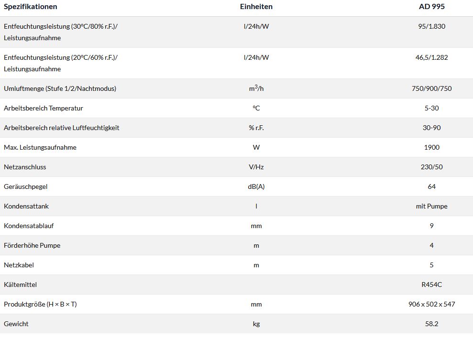This screenshot has height=340, width=473.
Task: Select the "mit Pumpe" value
Action: [431, 206]
